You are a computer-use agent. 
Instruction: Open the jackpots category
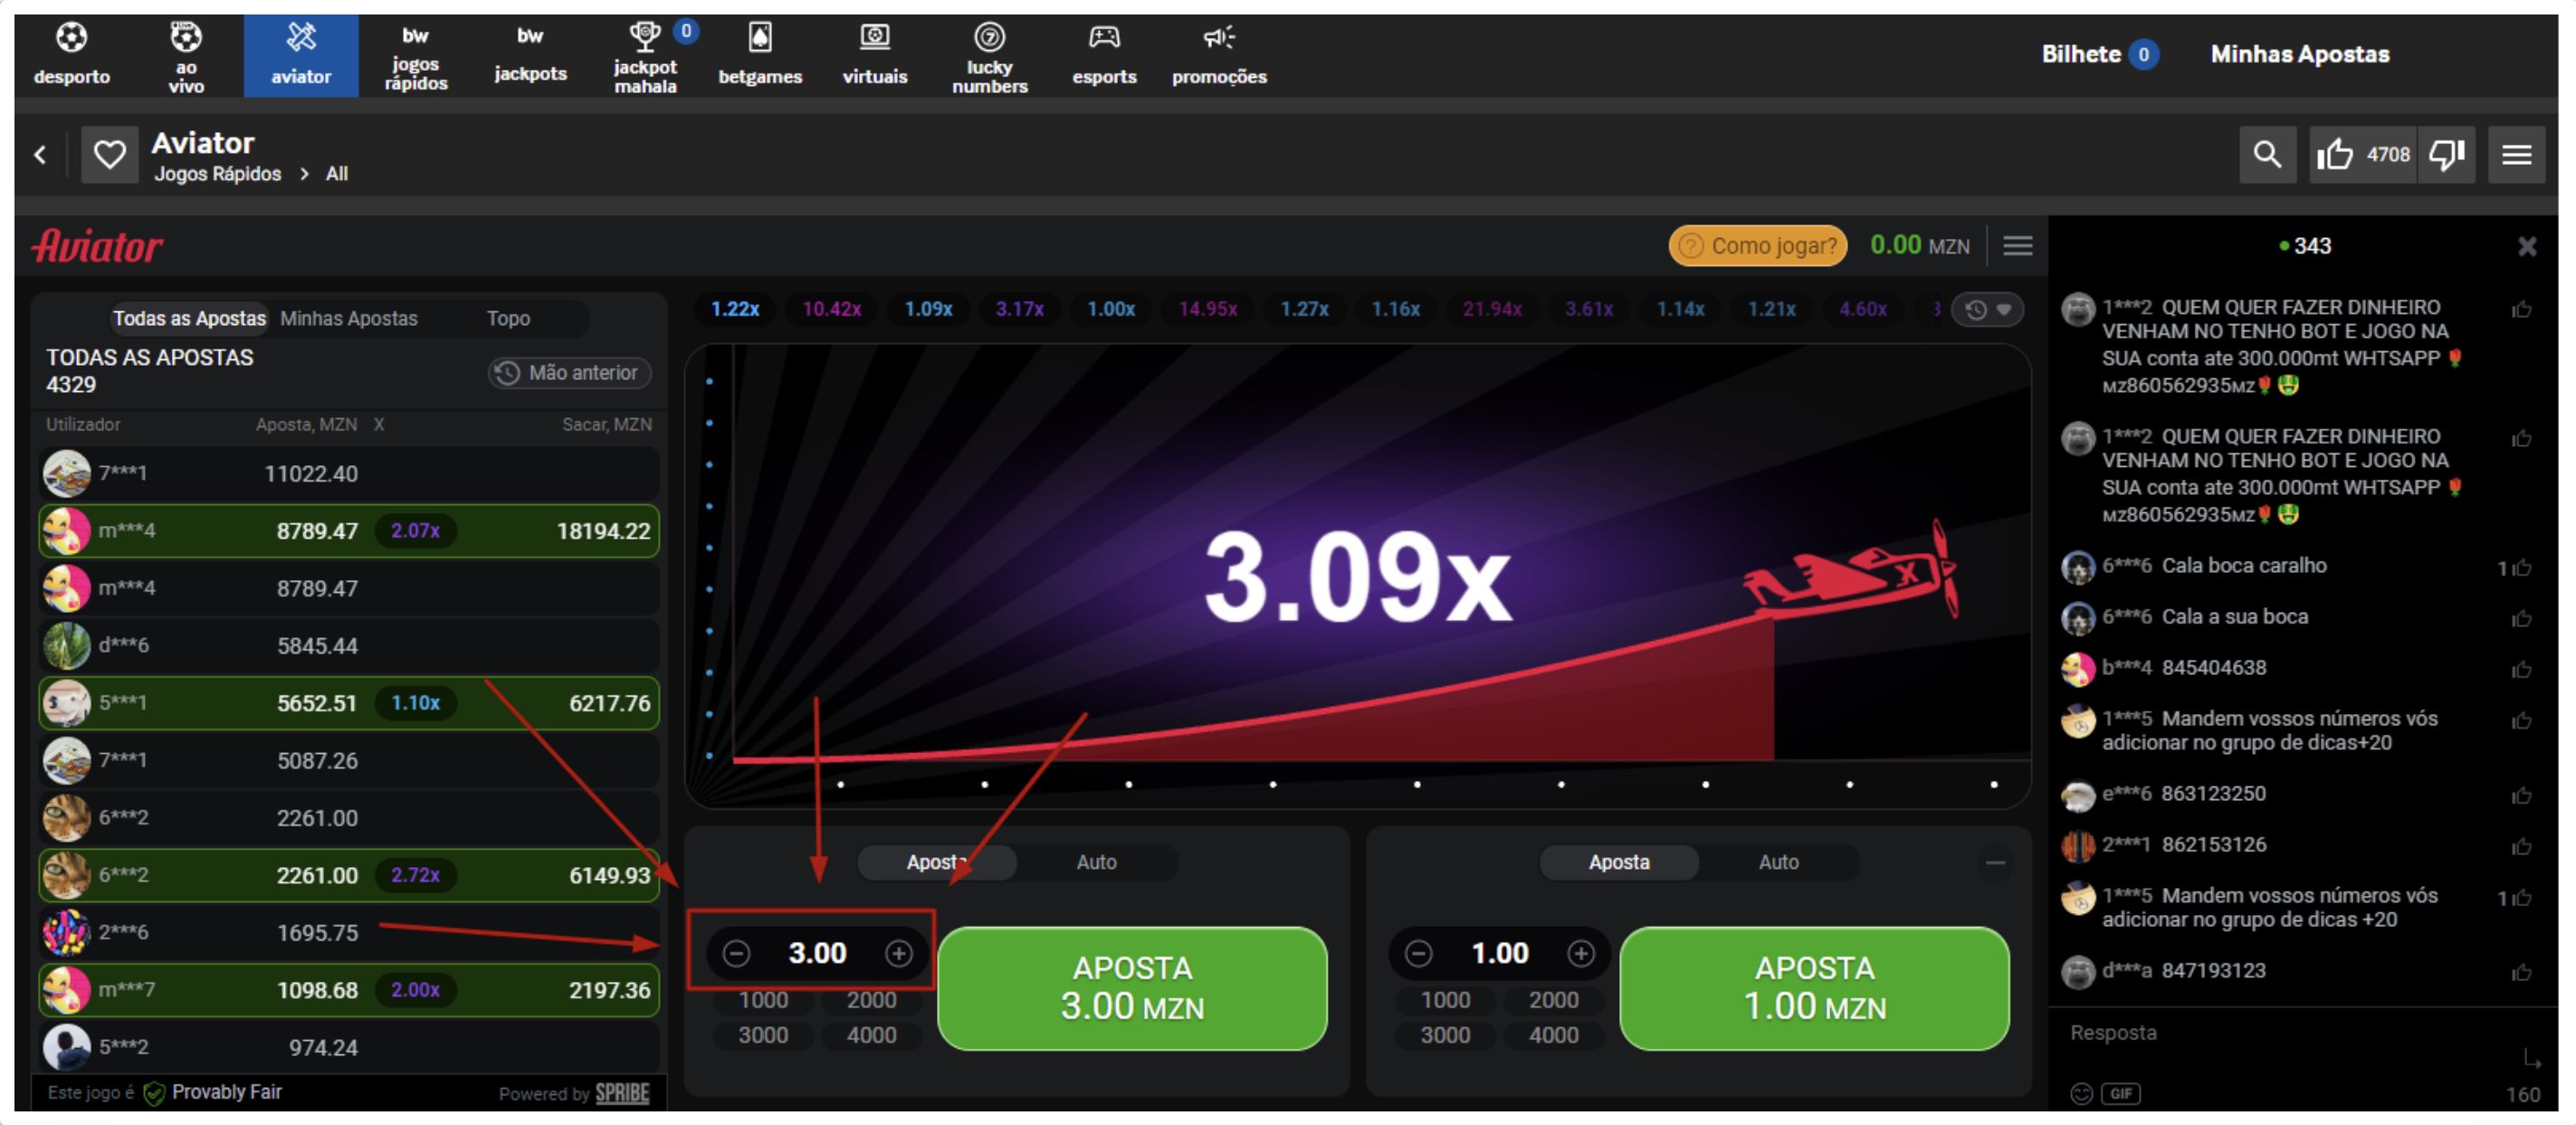(530, 55)
